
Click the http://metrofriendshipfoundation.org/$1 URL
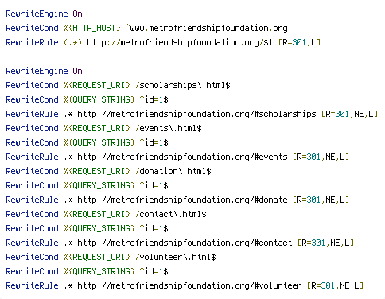[180, 42]
